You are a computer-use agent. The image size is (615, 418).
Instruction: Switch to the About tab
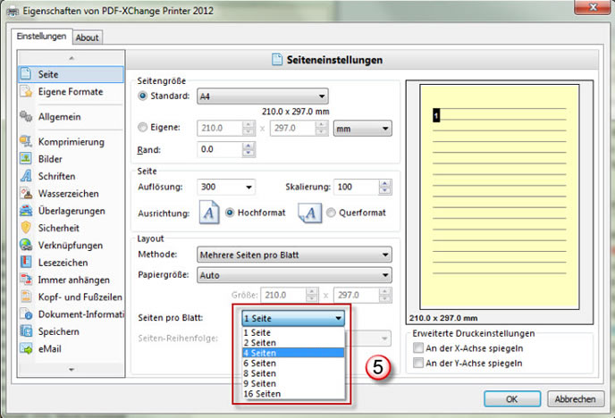(x=87, y=38)
